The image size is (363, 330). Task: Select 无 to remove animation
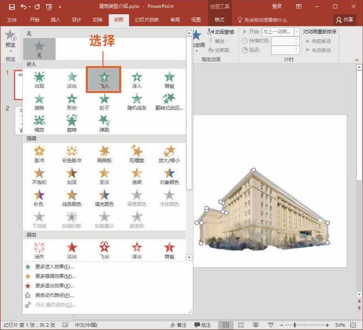tap(39, 49)
